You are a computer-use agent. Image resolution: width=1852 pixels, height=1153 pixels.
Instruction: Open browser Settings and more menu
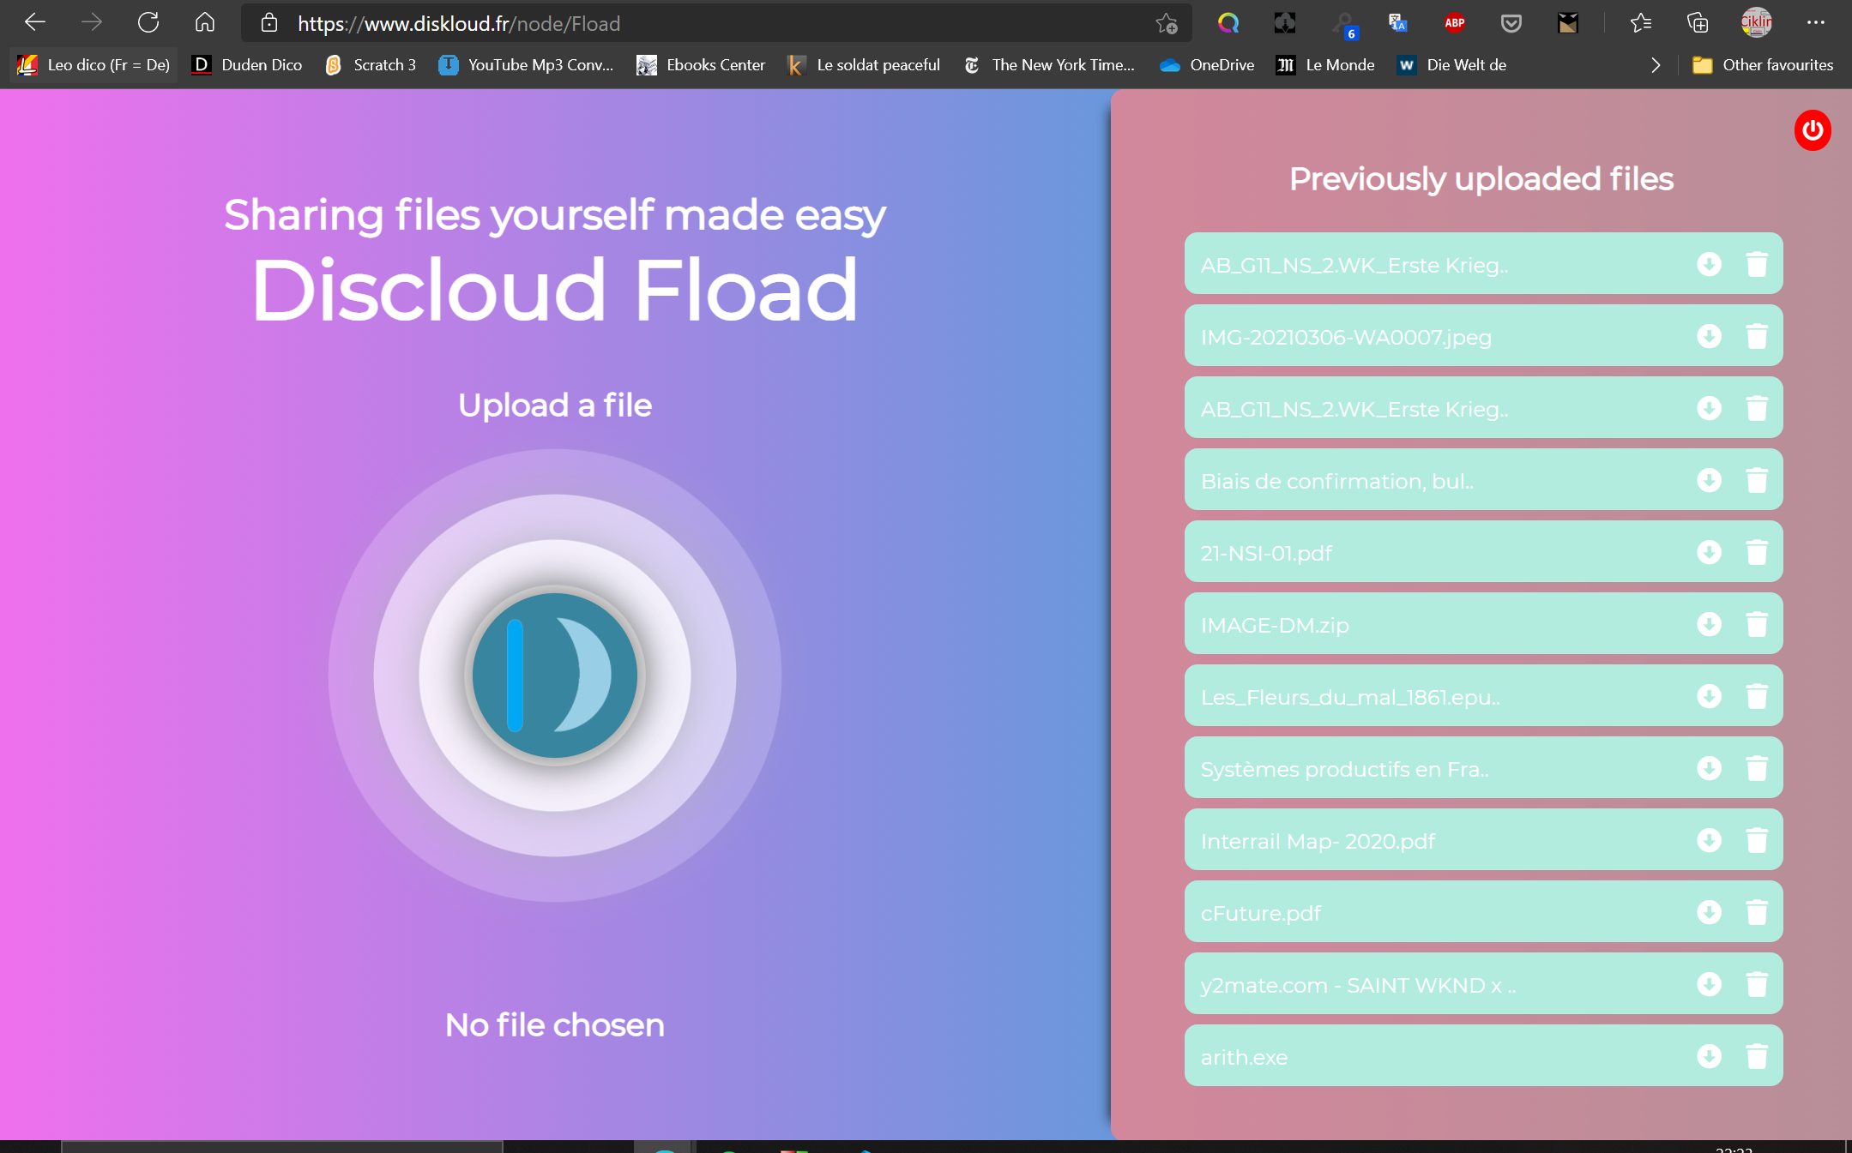(x=1815, y=23)
